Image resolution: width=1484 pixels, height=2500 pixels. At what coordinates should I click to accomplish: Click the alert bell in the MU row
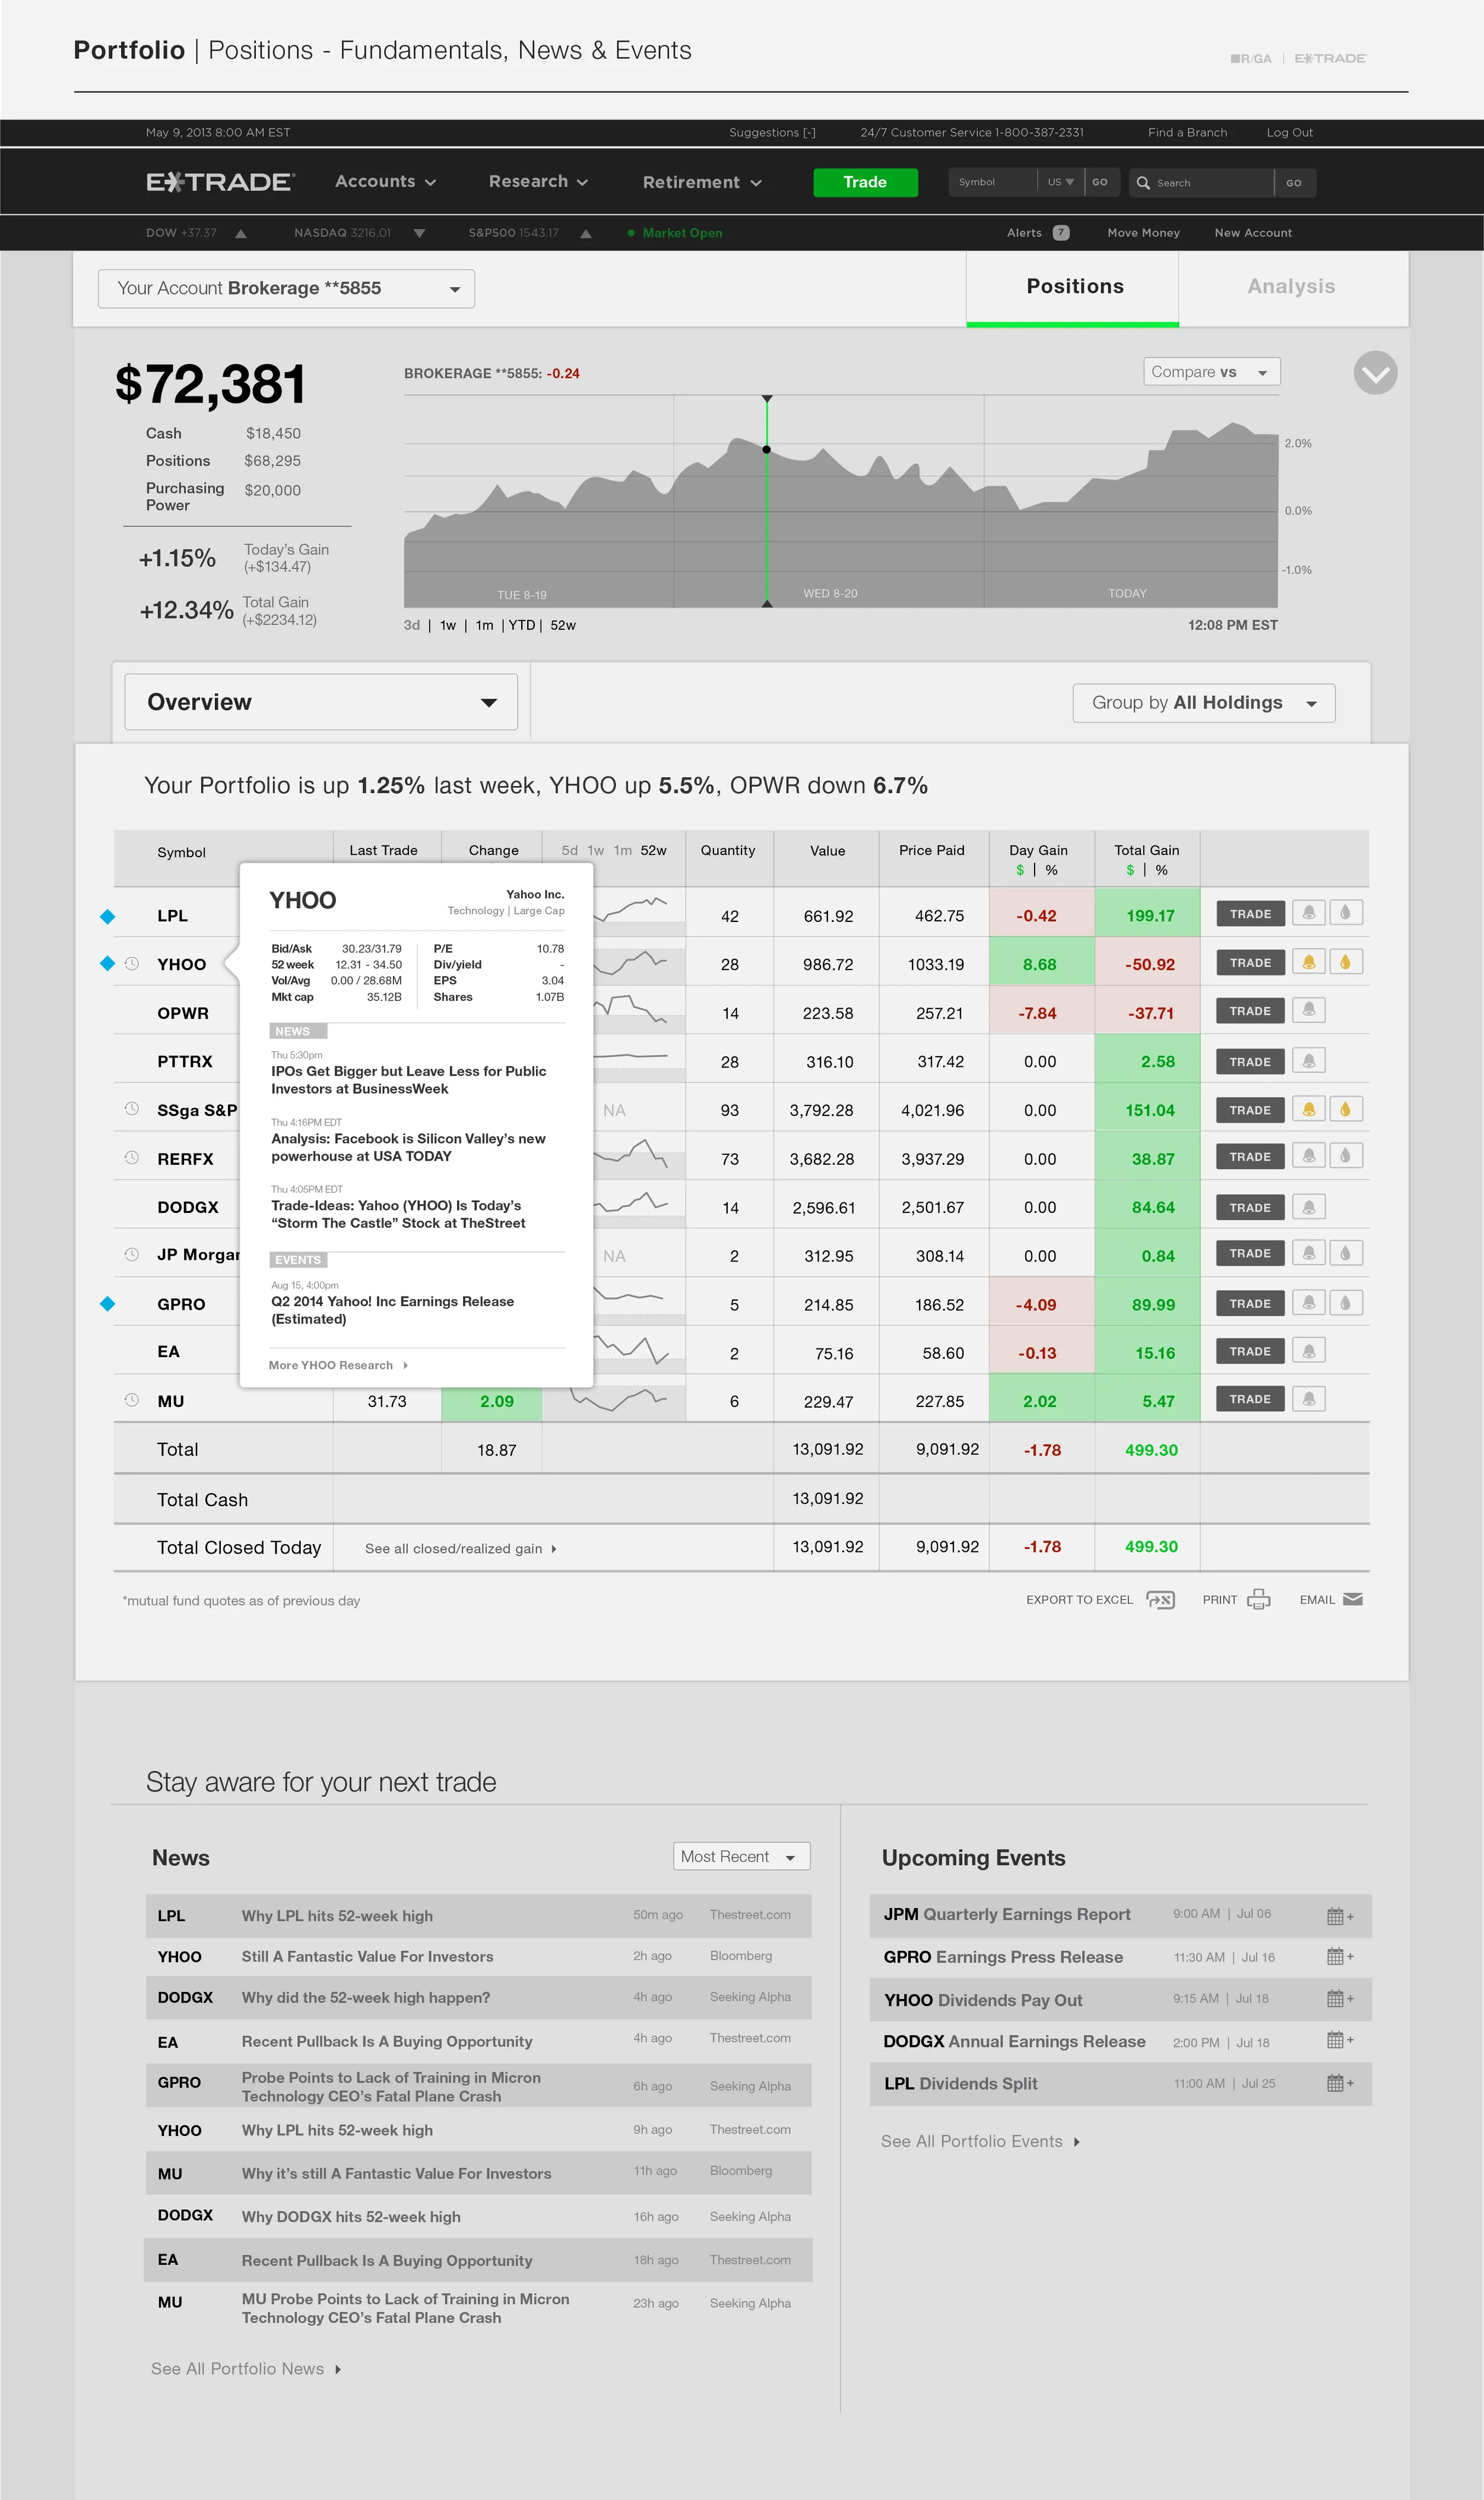click(1308, 1399)
